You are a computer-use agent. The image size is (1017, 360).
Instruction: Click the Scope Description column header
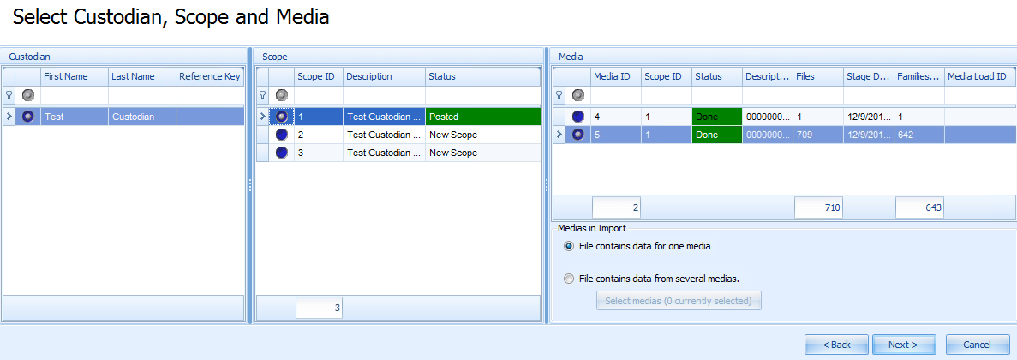click(x=384, y=76)
